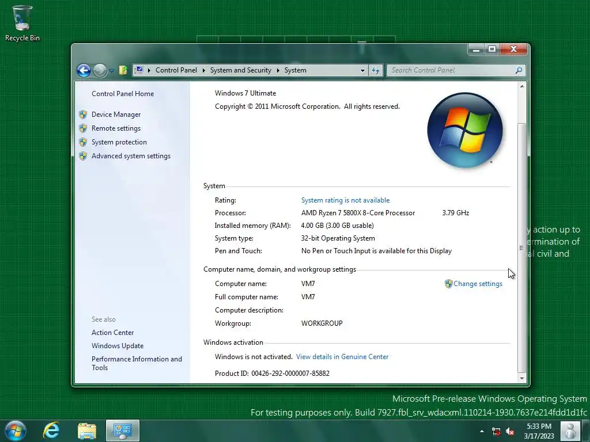Click the up-folder icon beside address bar
The image size is (590, 442).
123,70
